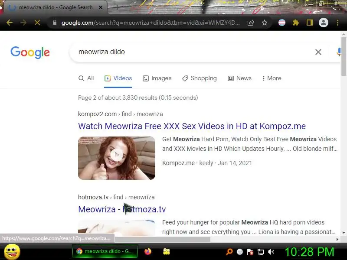Switch to the Images tab
The width and height of the screenshot is (347, 260).
coord(157,78)
